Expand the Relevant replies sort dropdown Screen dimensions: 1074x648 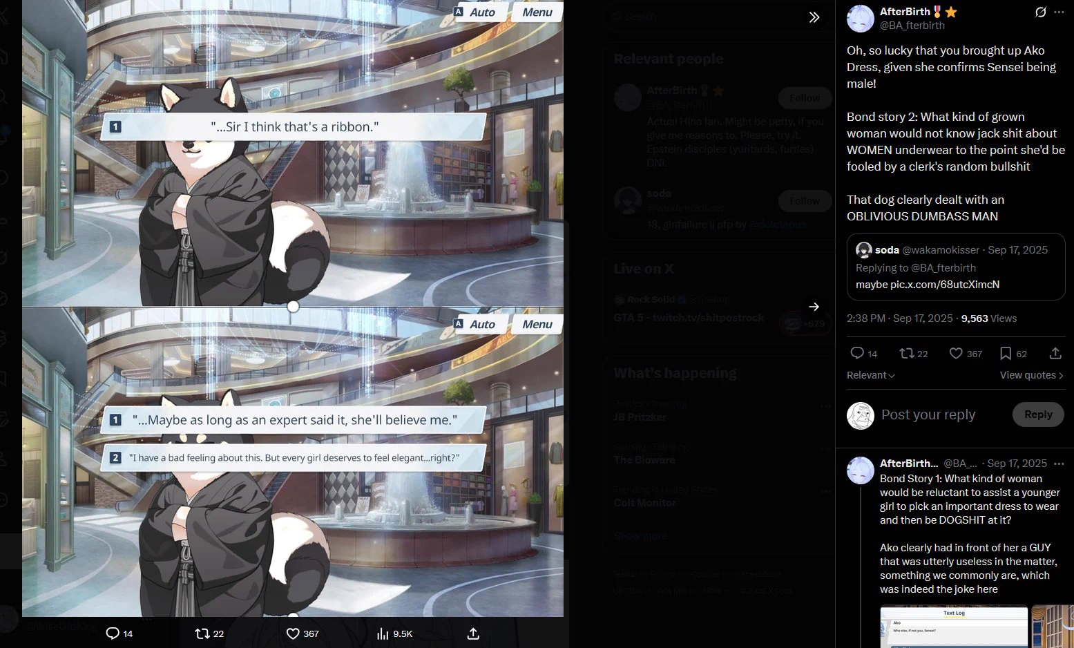click(871, 375)
